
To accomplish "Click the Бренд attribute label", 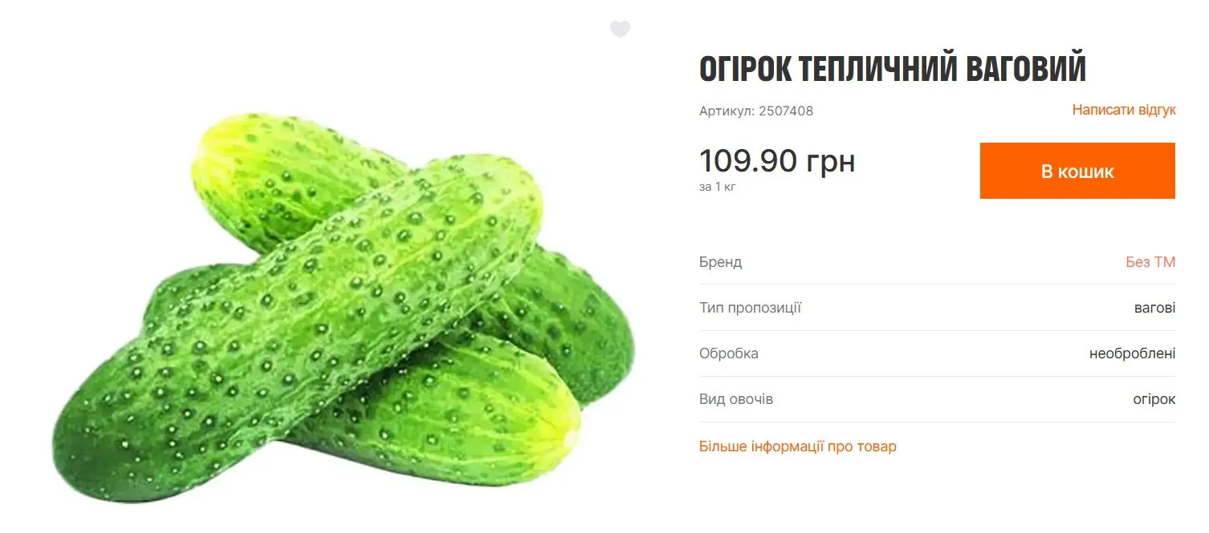I will [x=720, y=262].
